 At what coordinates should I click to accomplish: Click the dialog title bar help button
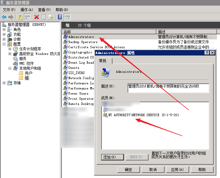click(x=207, y=53)
